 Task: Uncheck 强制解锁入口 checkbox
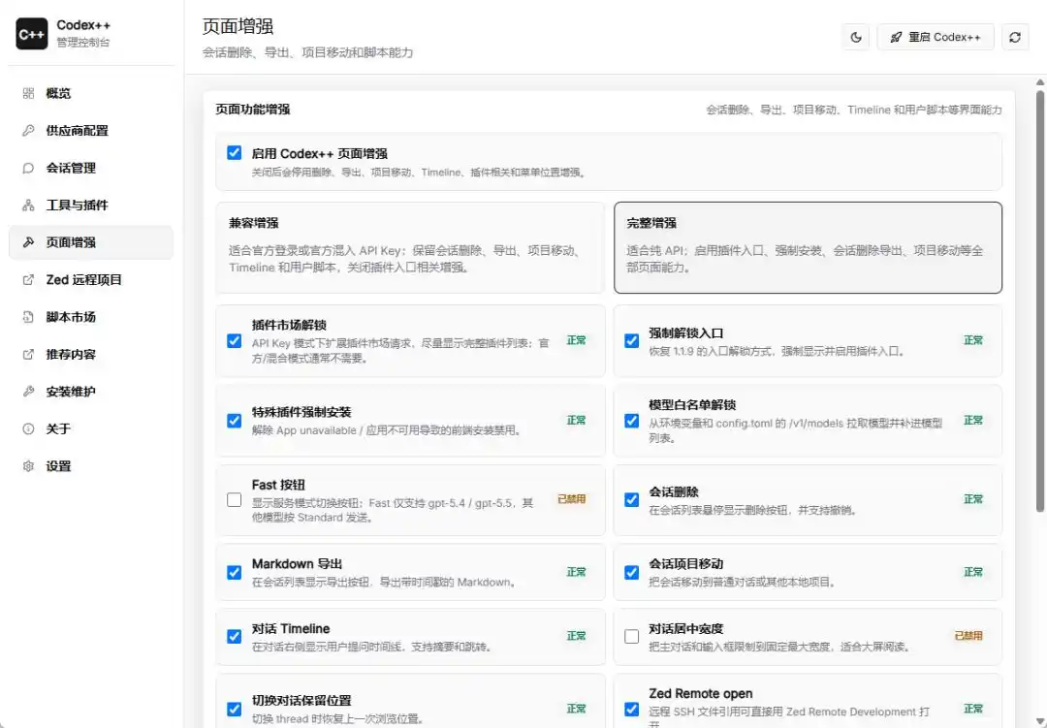click(632, 340)
